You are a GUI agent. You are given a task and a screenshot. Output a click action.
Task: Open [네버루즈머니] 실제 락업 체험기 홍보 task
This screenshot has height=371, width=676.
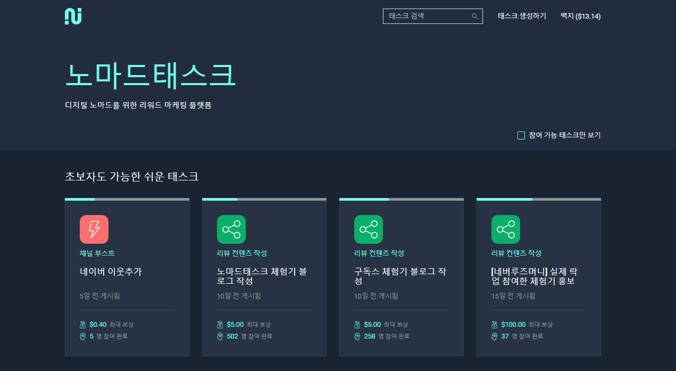tap(533, 276)
